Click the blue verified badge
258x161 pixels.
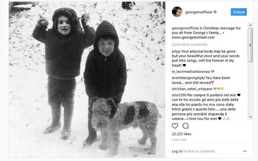click(215, 12)
